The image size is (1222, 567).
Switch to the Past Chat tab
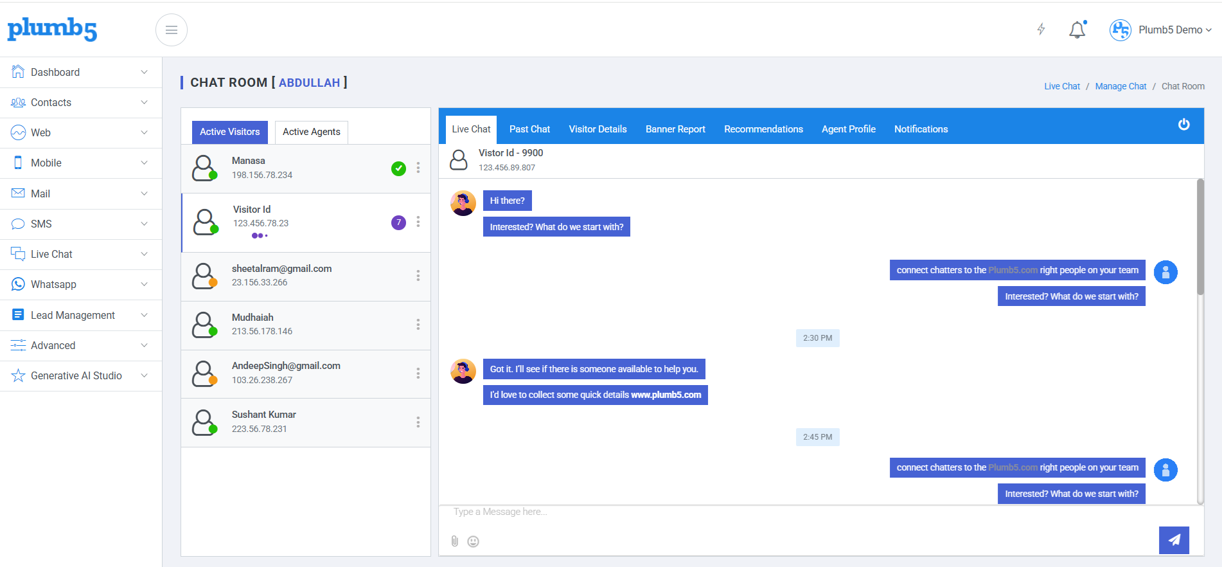529,129
